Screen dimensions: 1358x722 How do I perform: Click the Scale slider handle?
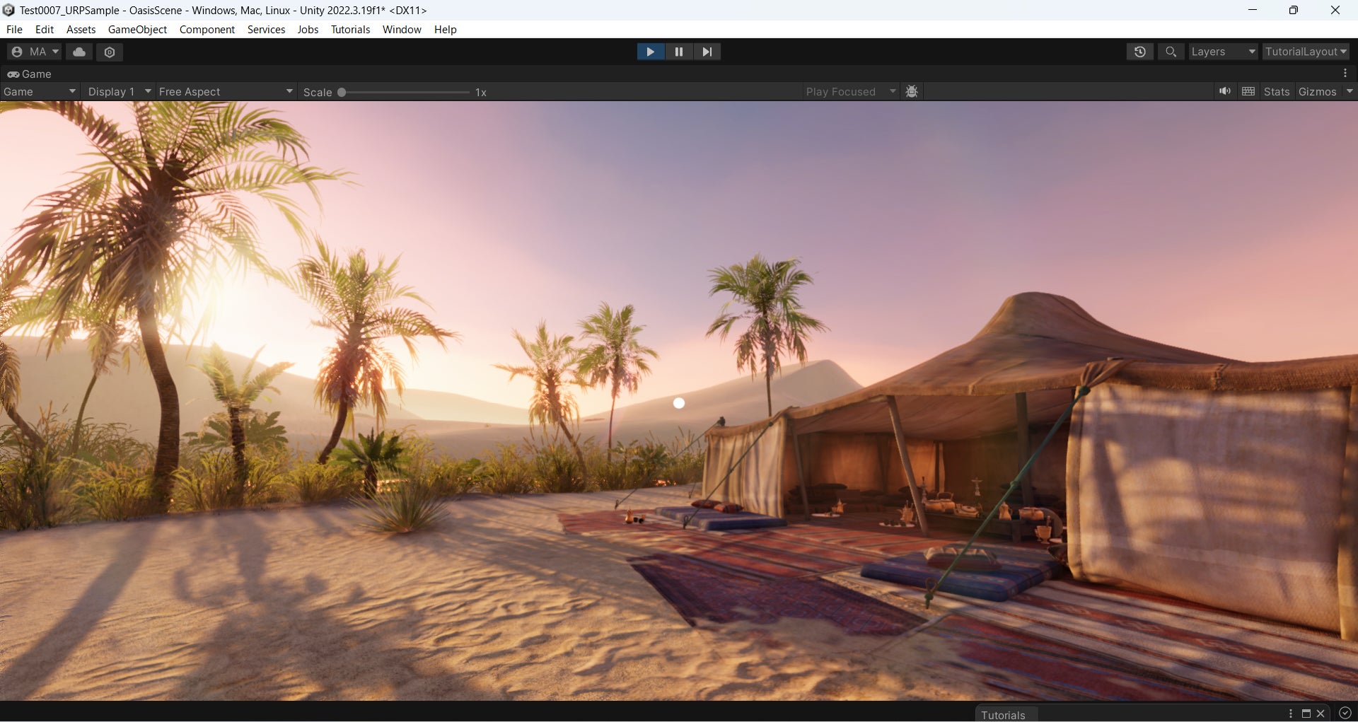pos(342,92)
